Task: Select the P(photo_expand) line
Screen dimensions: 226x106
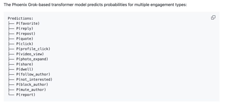Action: tap(32, 59)
